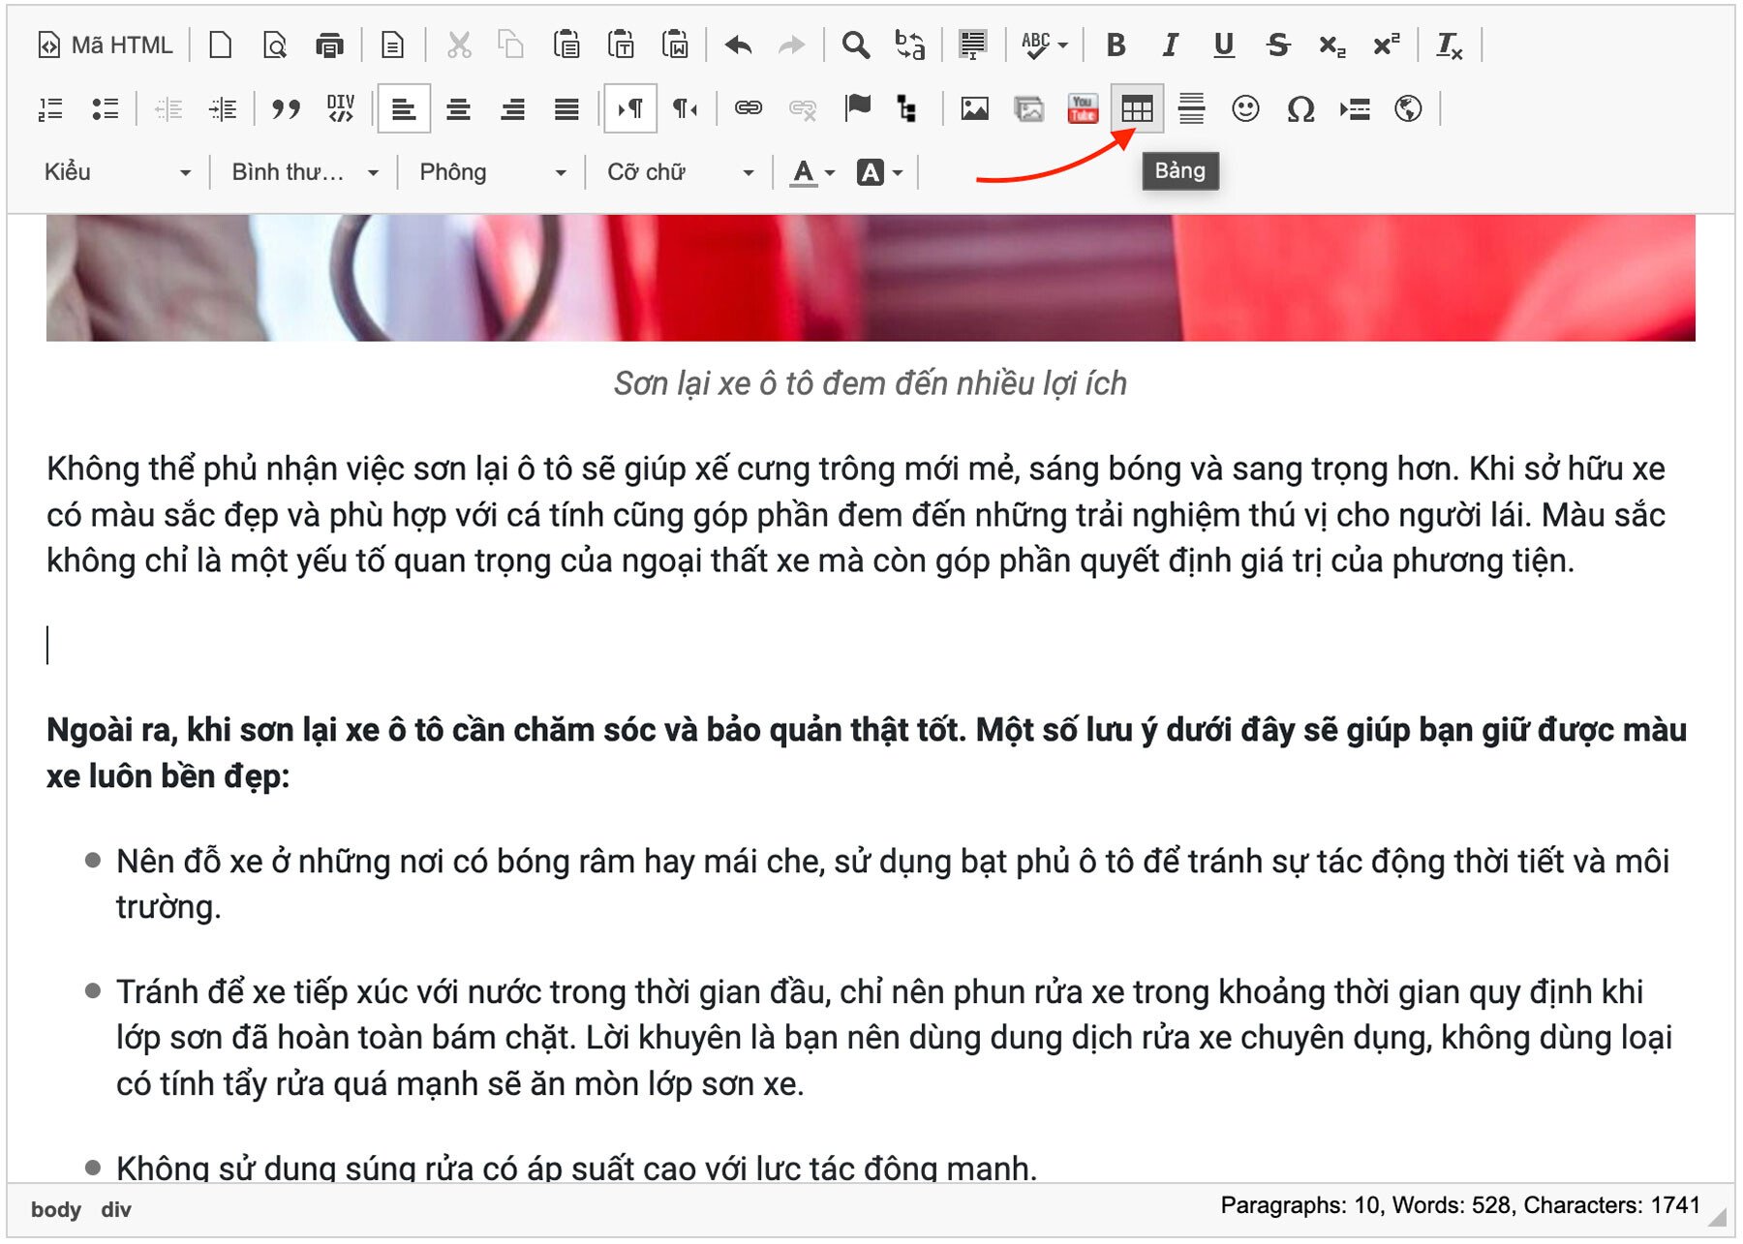
Task: Toggle bold formatting
Action: tap(1116, 46)
